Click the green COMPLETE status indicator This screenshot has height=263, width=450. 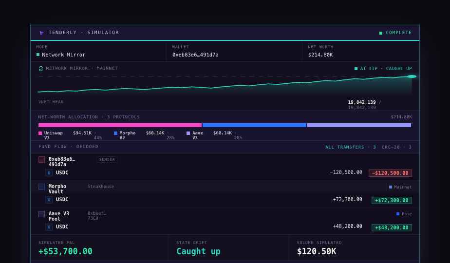[395, 33]
